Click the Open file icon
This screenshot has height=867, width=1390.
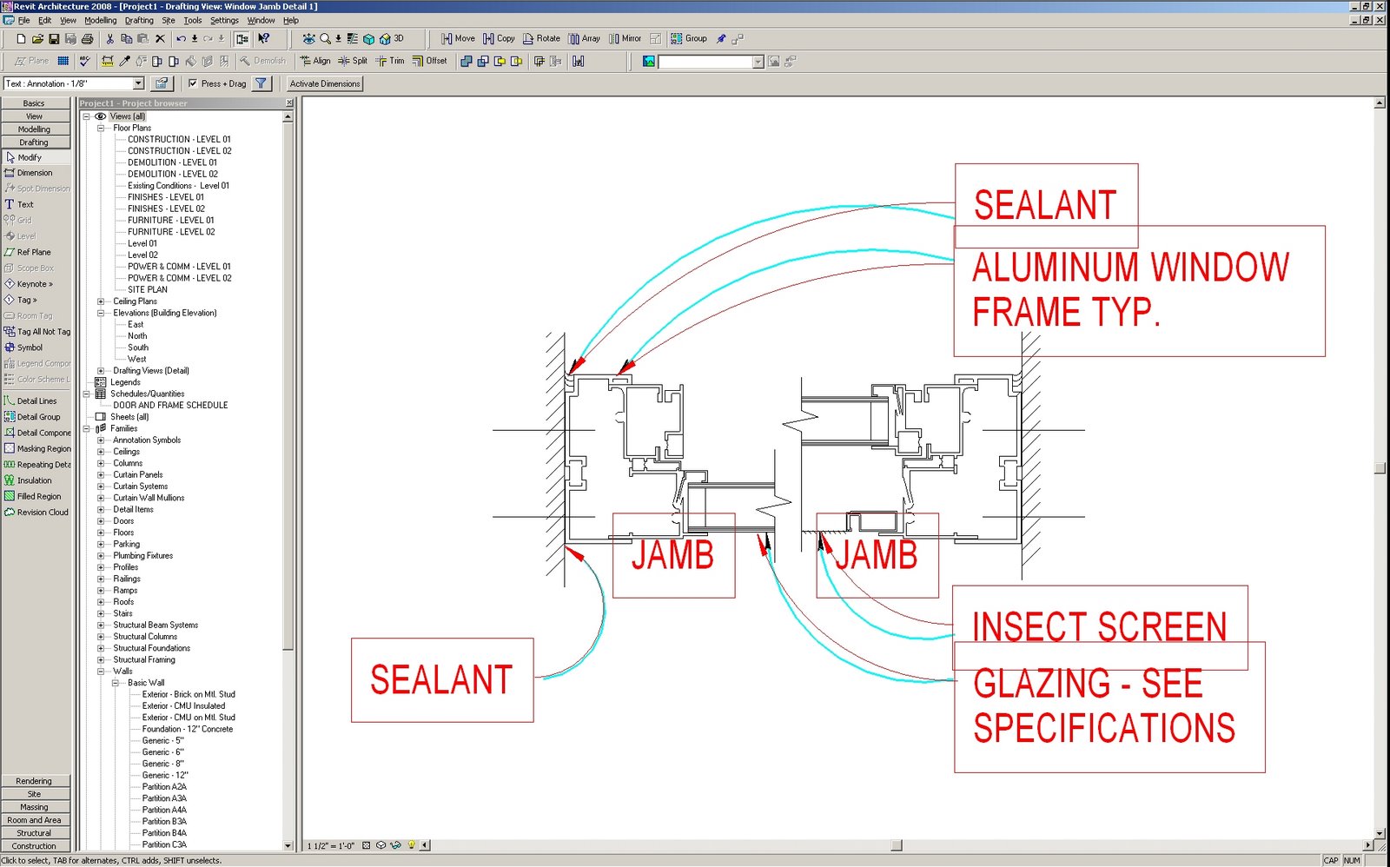[37, 39]
